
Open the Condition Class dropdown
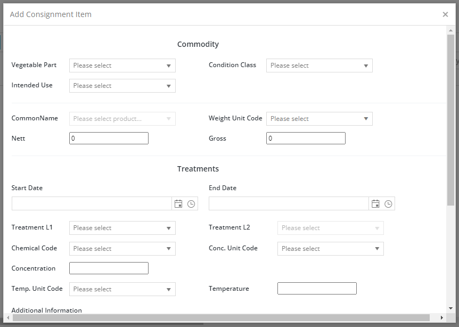[x=319, y=66]
